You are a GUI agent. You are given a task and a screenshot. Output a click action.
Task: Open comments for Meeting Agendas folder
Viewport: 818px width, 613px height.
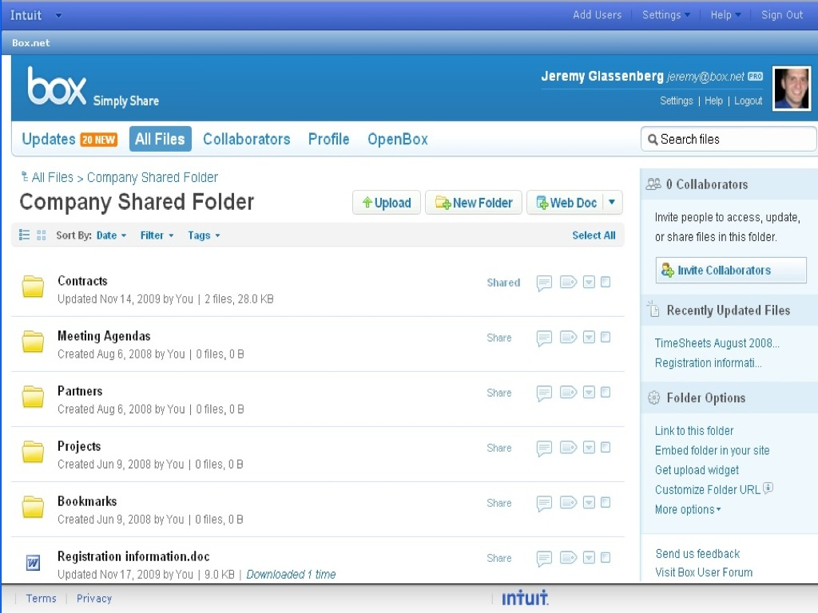544,338
